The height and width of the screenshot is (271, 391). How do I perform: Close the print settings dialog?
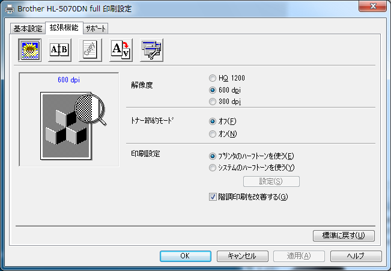[x=372, y=6]
